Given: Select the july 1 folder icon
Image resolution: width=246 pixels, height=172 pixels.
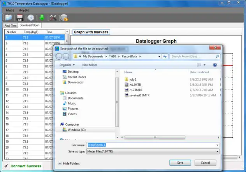Looking at the screenshot, I should 127,80.
